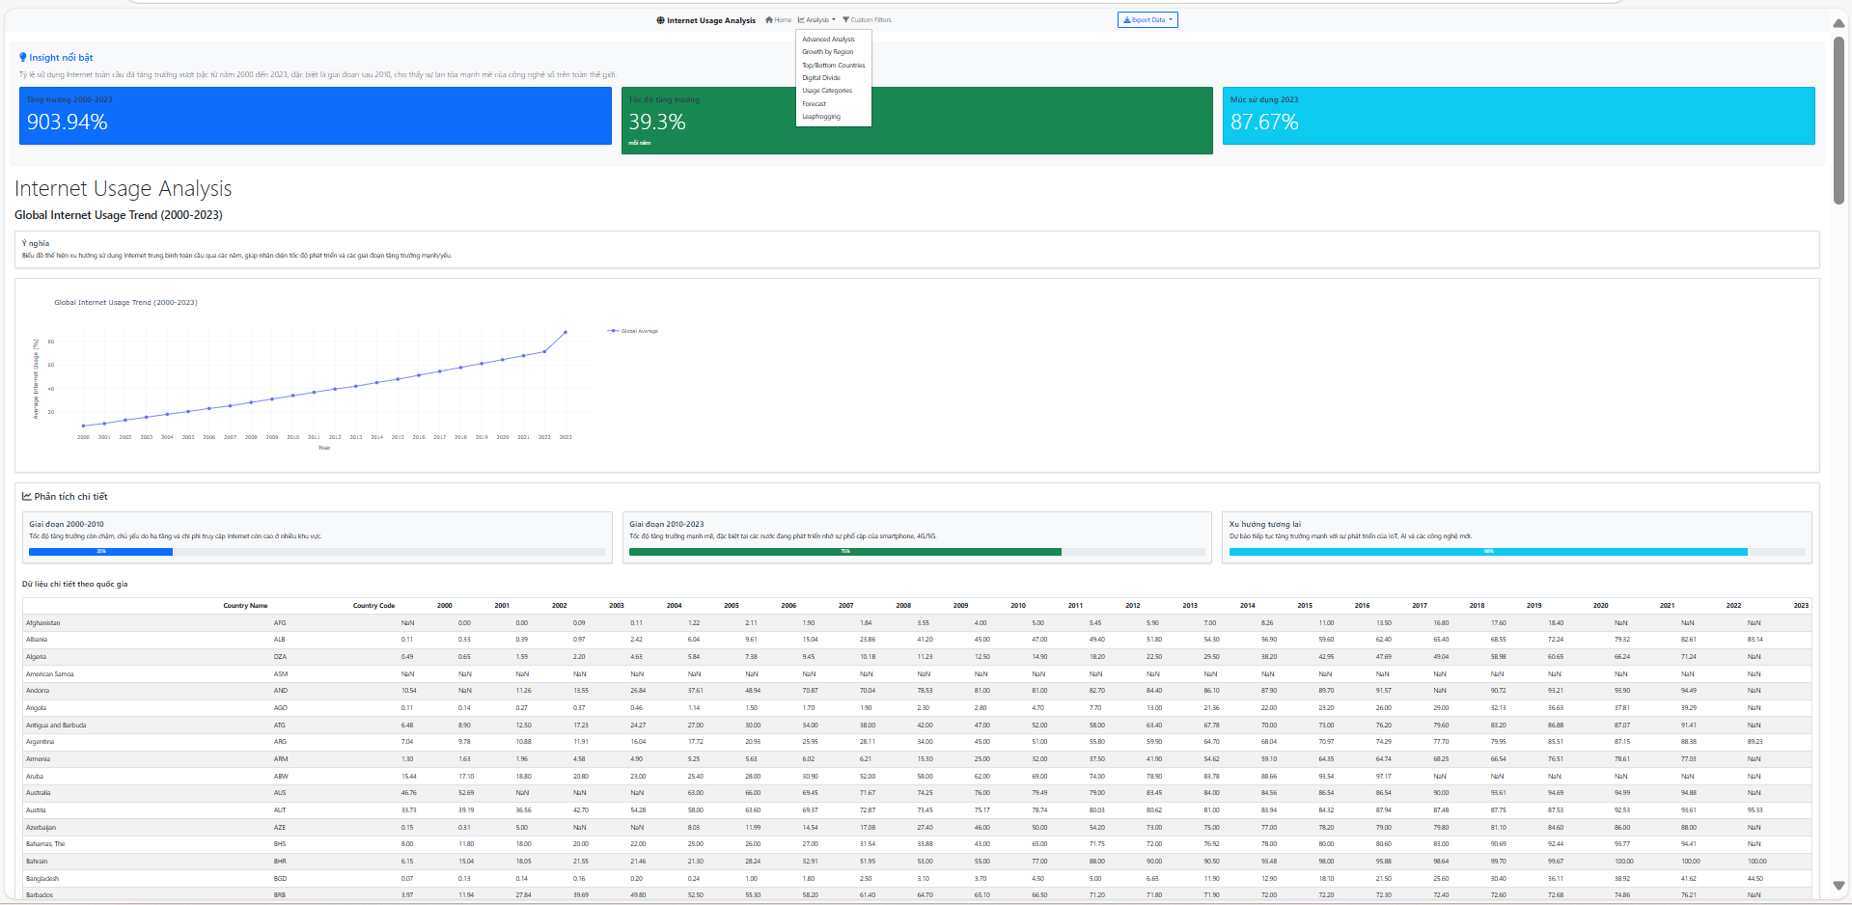
Task: Click the Country Code column header
Action: coord(373,606)
